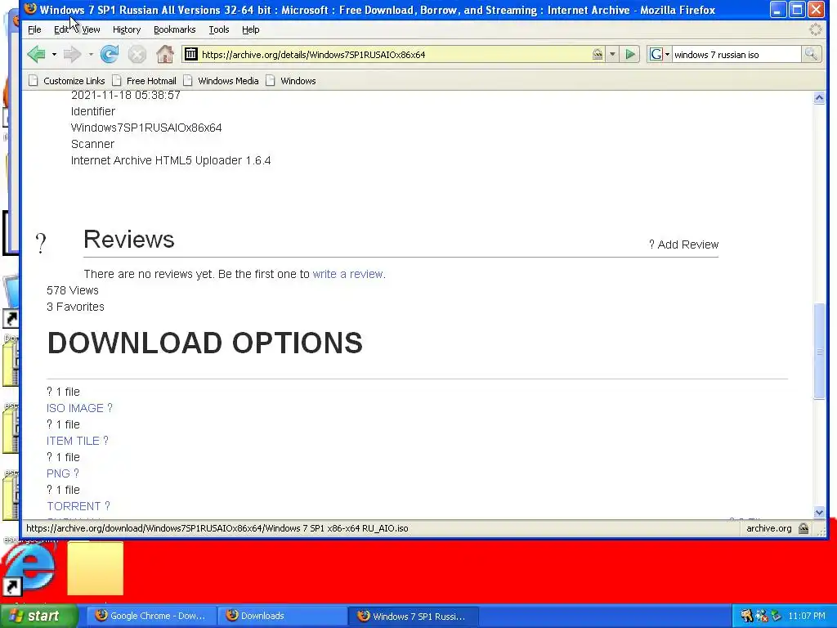Click the scrollbar up arrow

[819, 98]
